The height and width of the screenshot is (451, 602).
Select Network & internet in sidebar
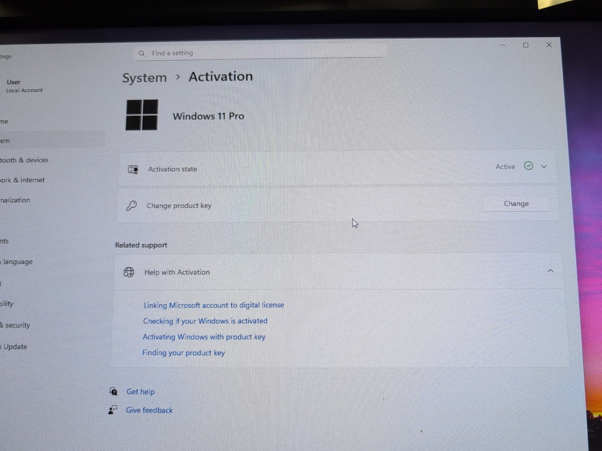click(x=22, y=180)
